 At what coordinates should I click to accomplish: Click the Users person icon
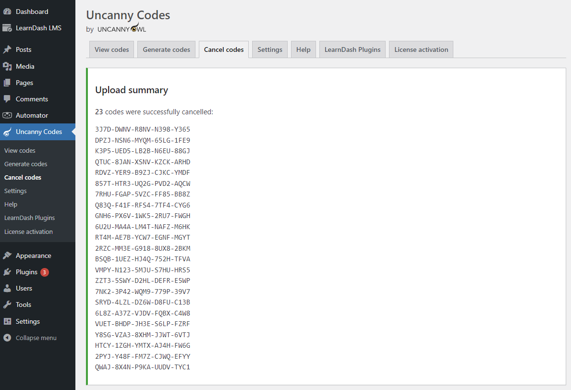point(7,288)
